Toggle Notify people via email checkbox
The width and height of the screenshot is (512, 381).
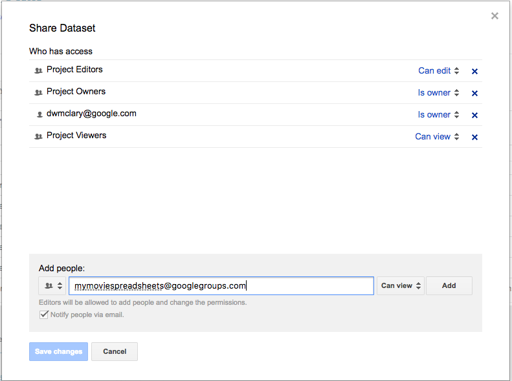(43, 314)
